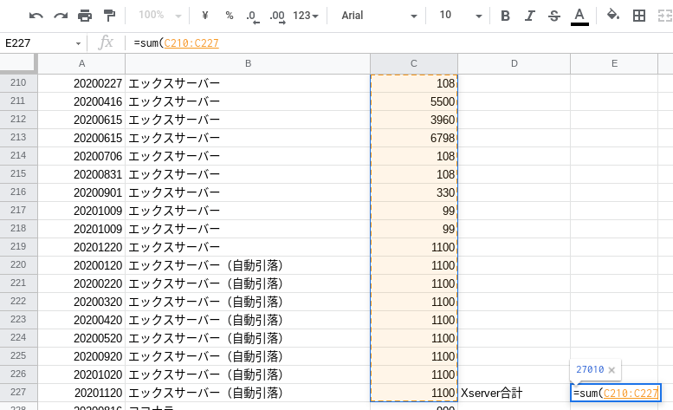This screenshot has height=410, width=673.
Task: Click the 99 value in row 217
Action: [x=414, y=211]
